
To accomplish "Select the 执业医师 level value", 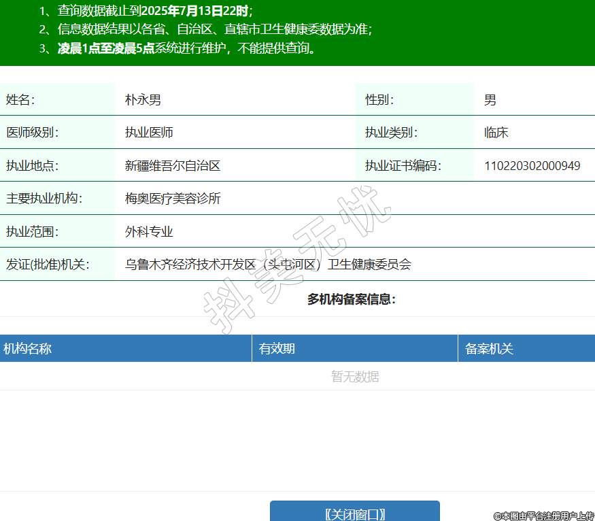I will (x=149, y=133).
